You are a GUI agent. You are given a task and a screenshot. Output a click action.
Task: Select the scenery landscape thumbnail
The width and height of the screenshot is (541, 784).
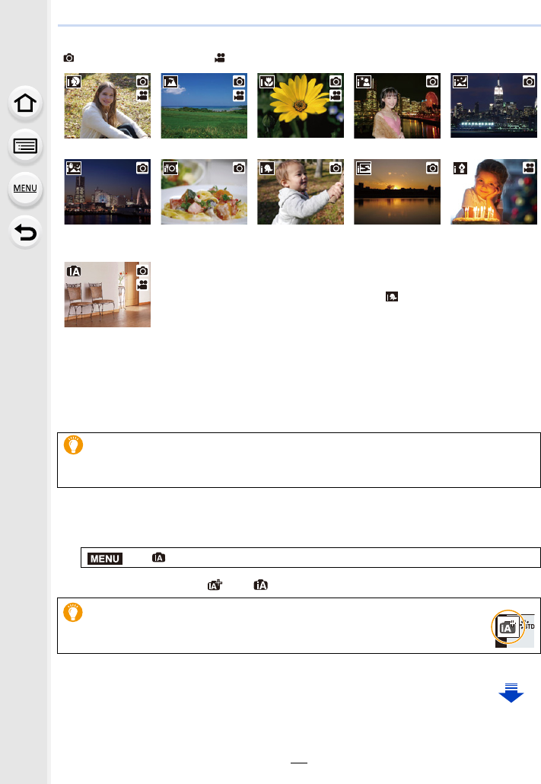(x=204, y=106)
